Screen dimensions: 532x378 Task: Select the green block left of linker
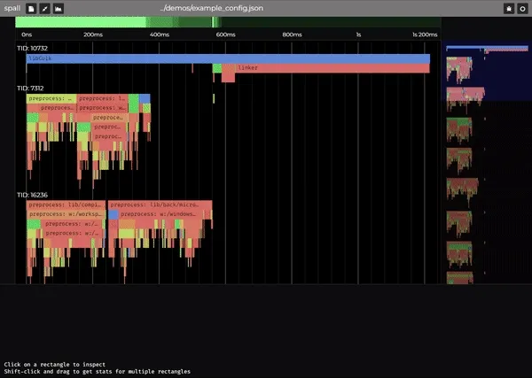[x=217, y=68]
